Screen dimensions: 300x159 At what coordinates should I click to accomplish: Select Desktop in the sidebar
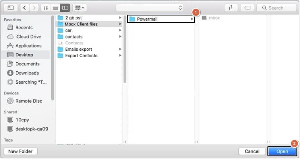(26, 55)
